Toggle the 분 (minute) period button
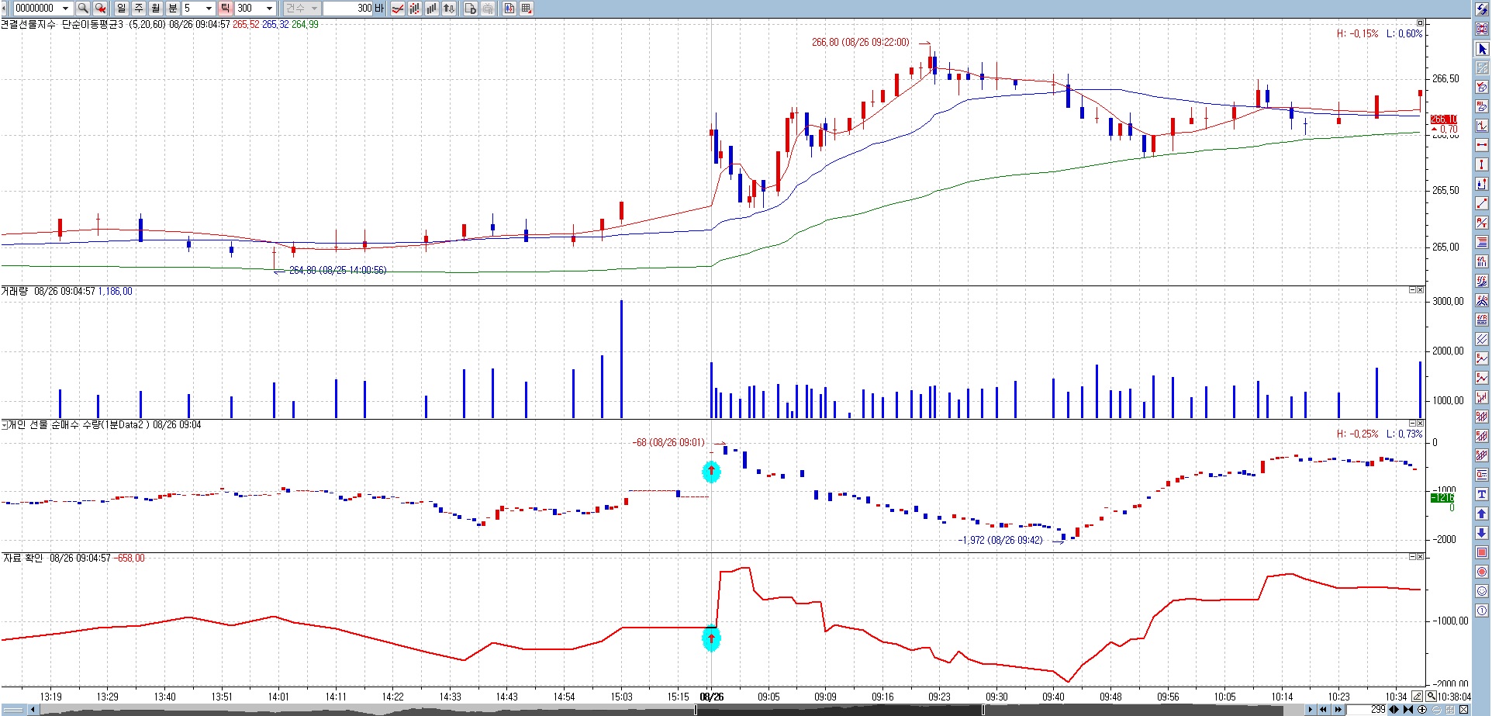Image resolution: width=1492 pixels, height=716 pixels. (x=173, y=9)
